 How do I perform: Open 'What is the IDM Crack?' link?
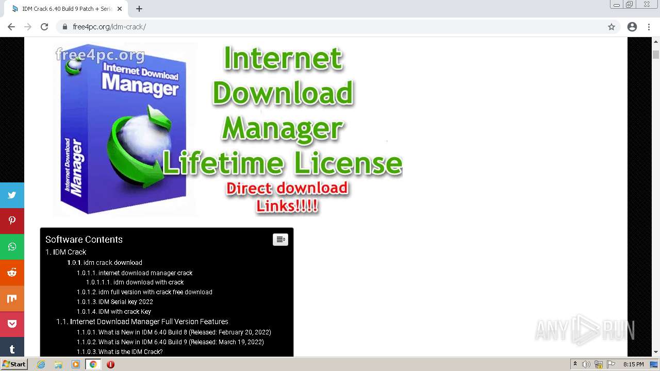point(120,352)
